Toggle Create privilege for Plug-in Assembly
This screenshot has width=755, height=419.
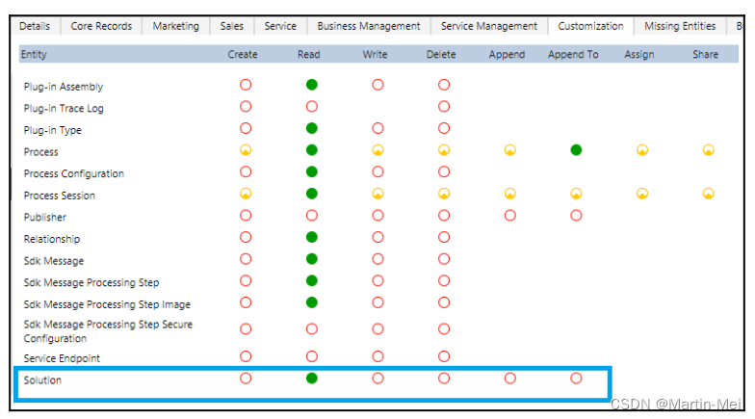[246, 85]
